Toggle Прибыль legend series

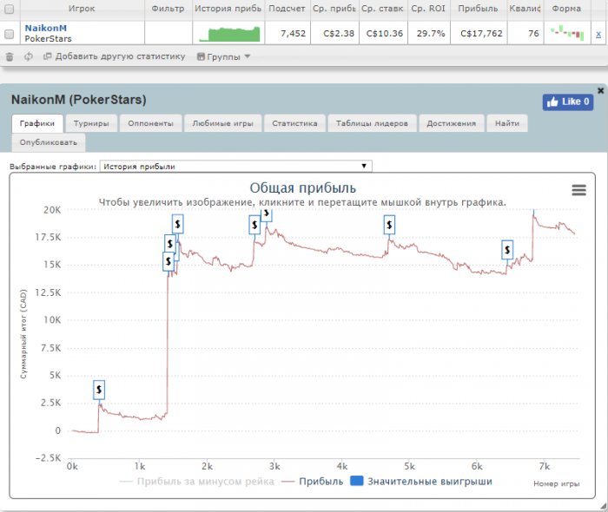313,482
